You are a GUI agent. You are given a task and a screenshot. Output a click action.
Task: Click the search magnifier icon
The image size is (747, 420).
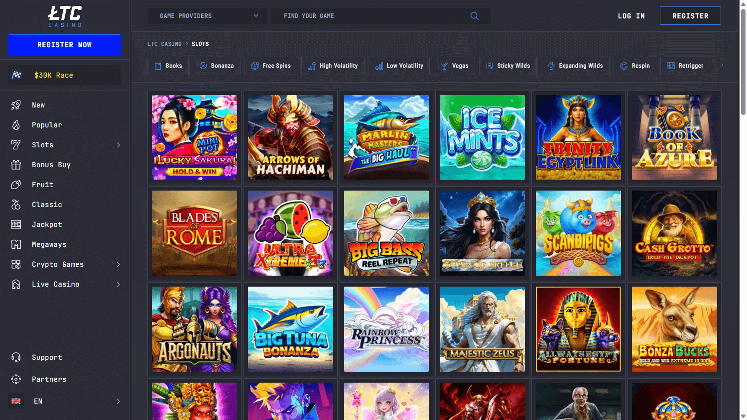tap(474, 15)
